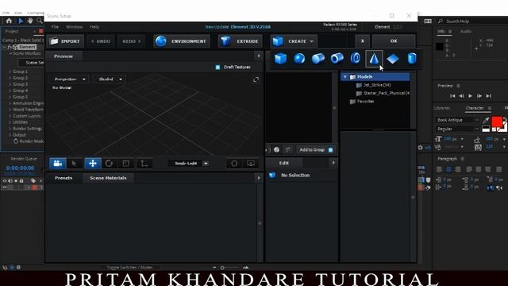This screenshot has width=508, height=286.
Task: Click the After Effects Home icon
Action: point(9,21)
